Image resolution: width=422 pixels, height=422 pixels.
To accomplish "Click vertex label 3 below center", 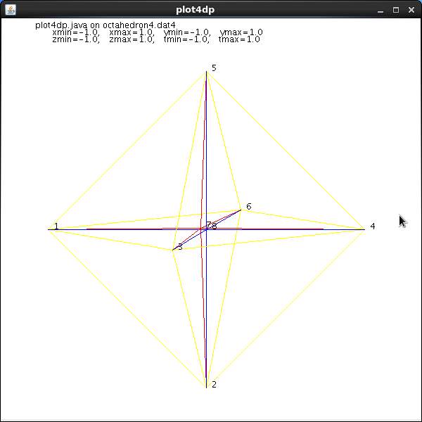I will pyautogui.click(x=180, y=247).
